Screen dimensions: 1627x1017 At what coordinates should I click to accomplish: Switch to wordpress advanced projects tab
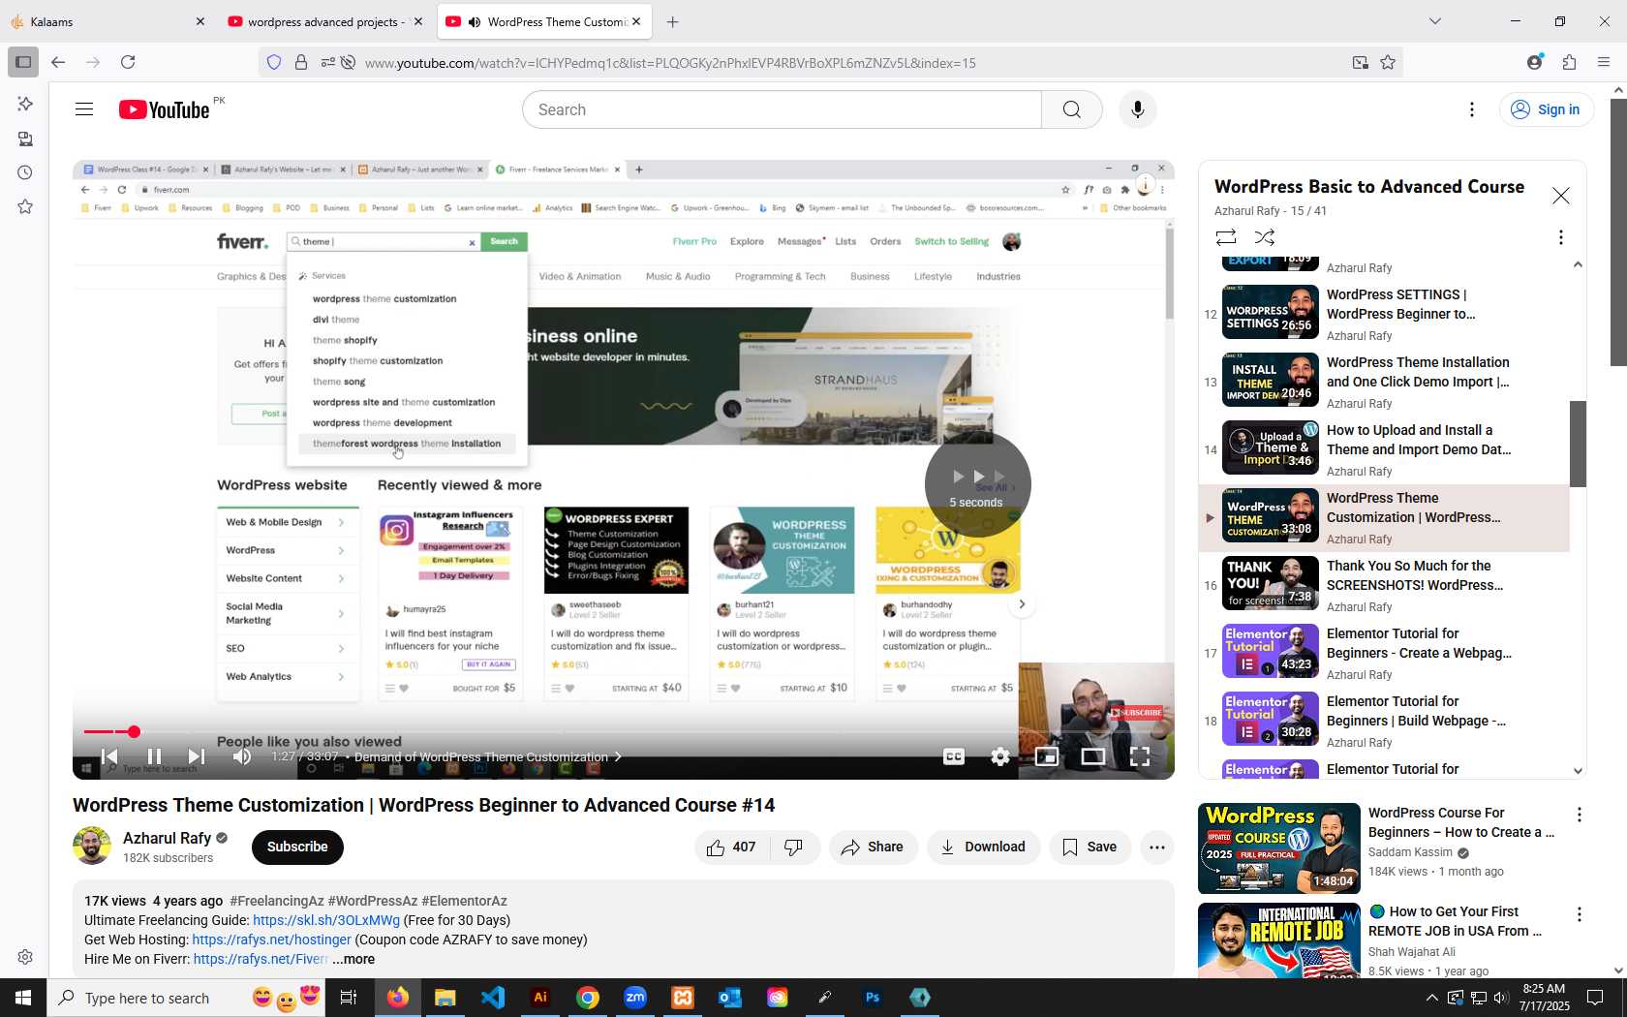pos(323,21)
